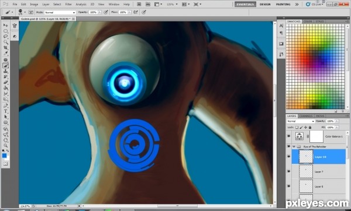Select the Paint Bucket tool

[6, 88]
